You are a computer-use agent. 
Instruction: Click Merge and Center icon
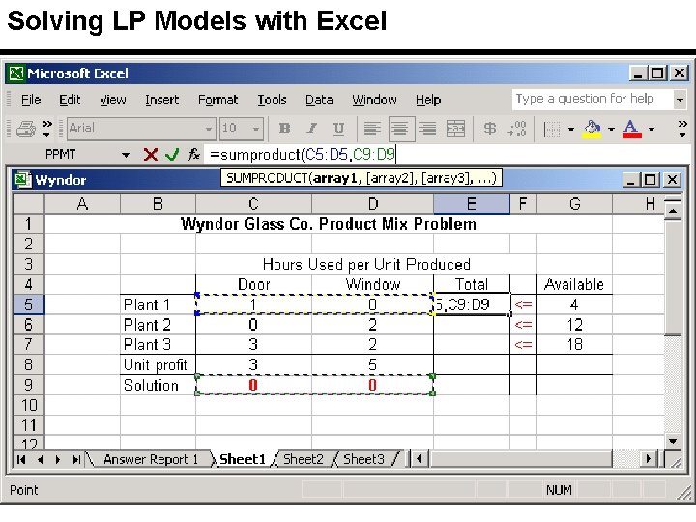pyautogui.click(x=456, y=130)
